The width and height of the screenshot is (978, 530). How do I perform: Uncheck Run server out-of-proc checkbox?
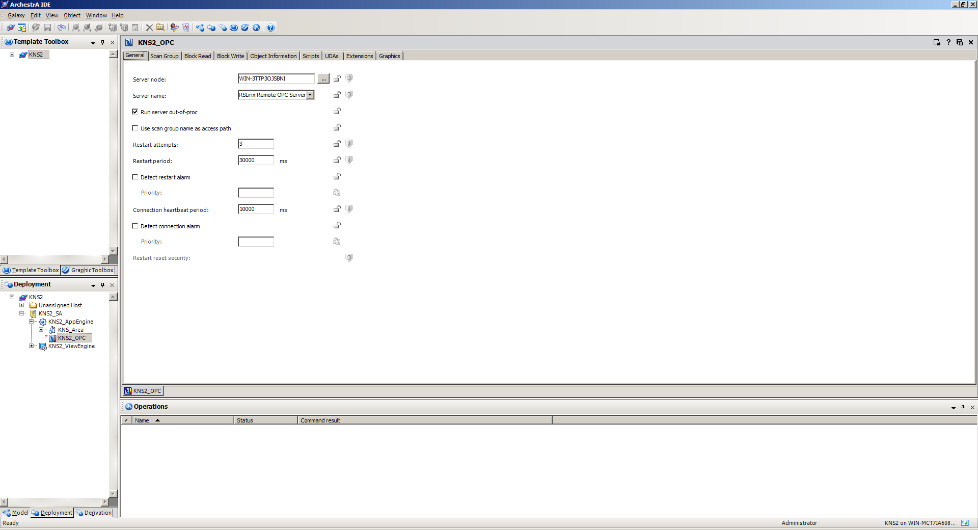(x=135, y=112)
